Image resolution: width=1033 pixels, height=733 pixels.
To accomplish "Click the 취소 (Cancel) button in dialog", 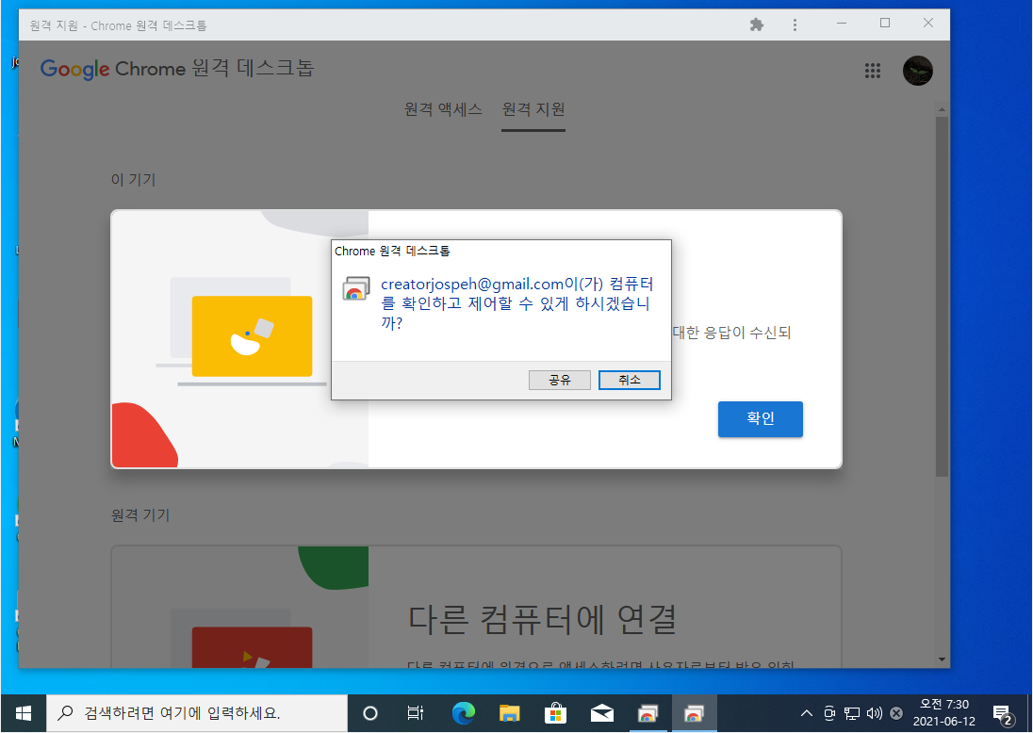I will click(630, 380).
